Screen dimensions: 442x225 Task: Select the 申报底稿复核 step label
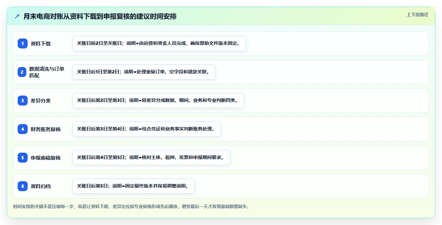pos(46,158)
